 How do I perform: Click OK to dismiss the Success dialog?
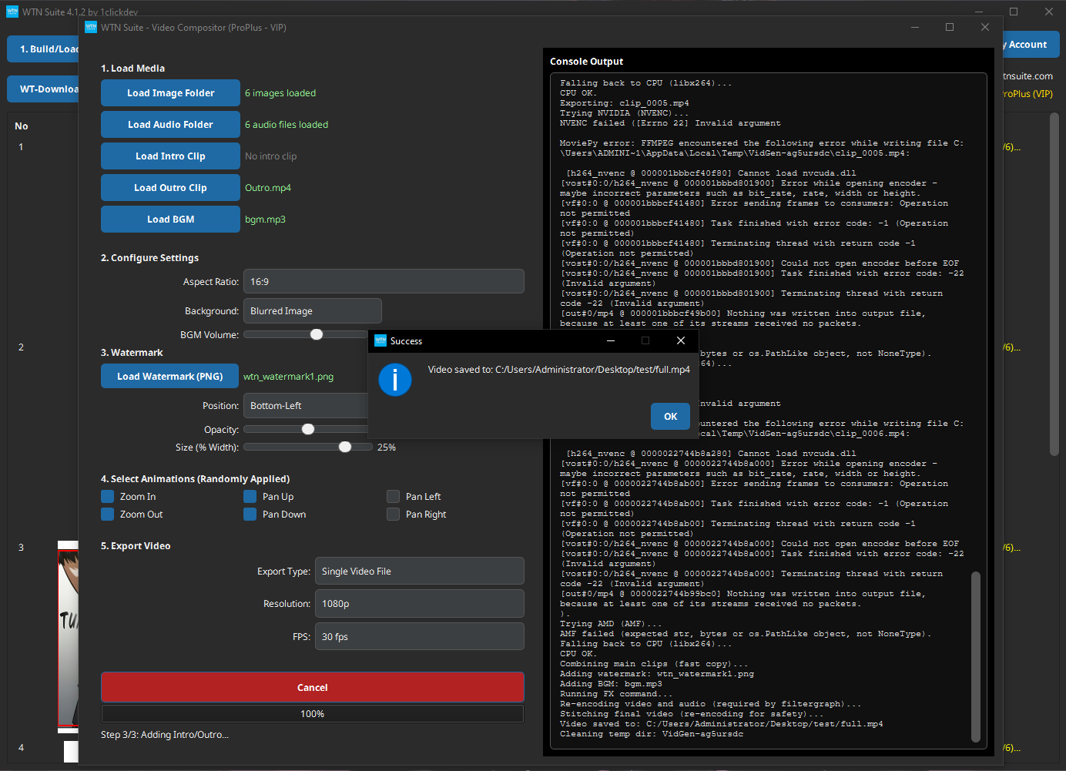click(x=669, y=416)
